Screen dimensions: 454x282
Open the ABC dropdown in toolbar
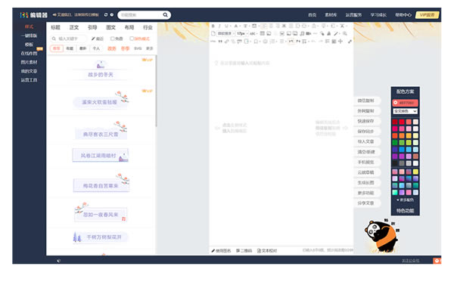pos(253,33)
